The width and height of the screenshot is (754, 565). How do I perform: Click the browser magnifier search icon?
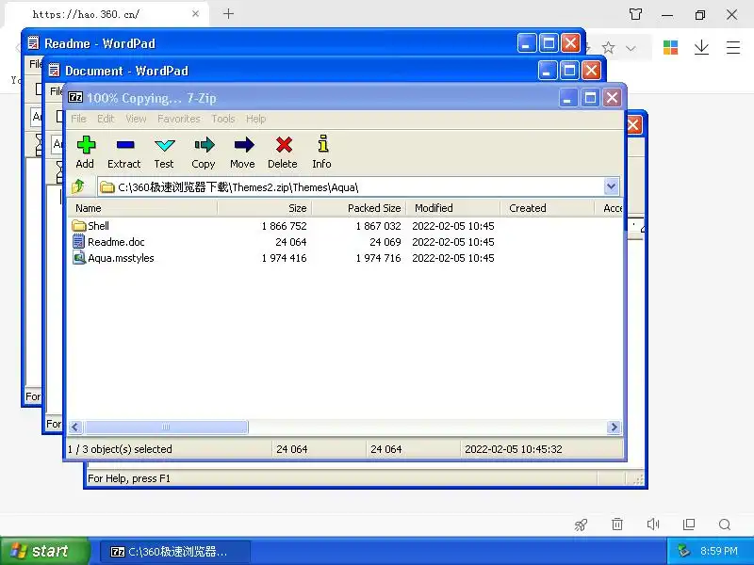[x=725, y=525]
